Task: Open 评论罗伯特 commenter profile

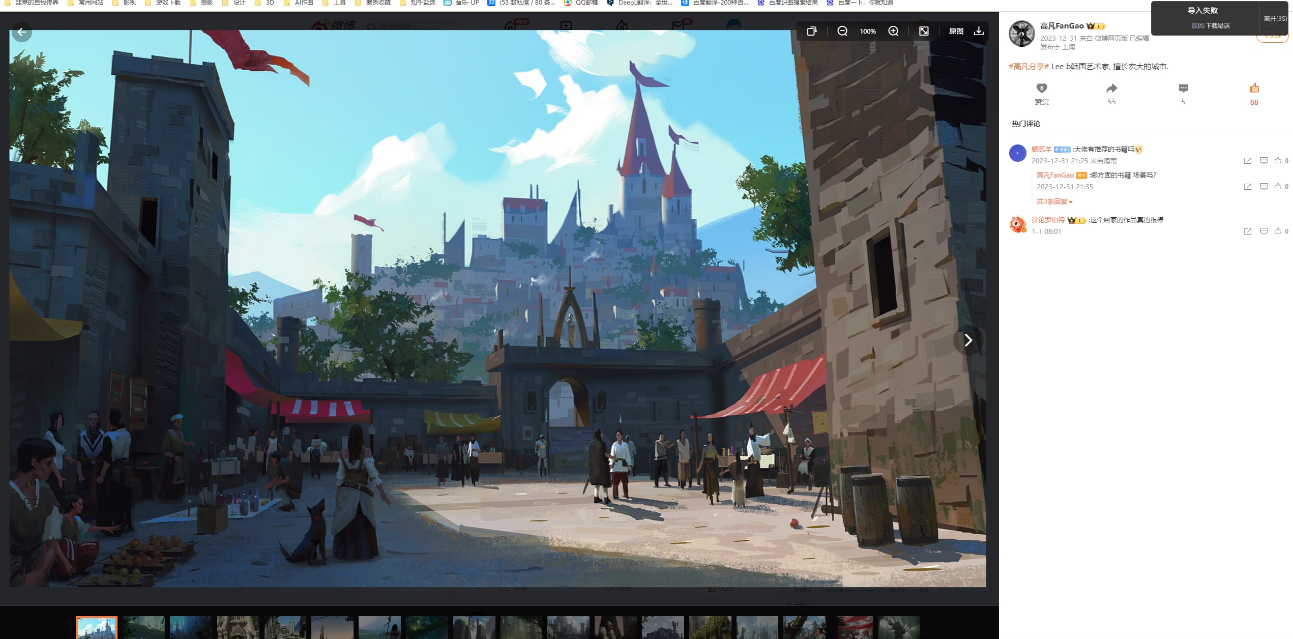Action: (x=1048, y=220)
